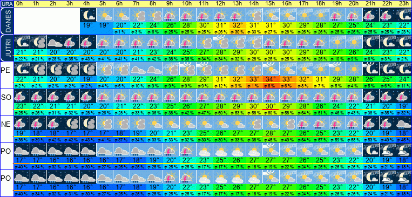Click the PE 15h sun with wind icon

tap(271, 69)
